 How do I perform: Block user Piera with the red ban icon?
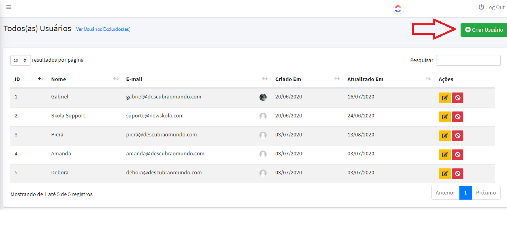(x=457, y=136)
